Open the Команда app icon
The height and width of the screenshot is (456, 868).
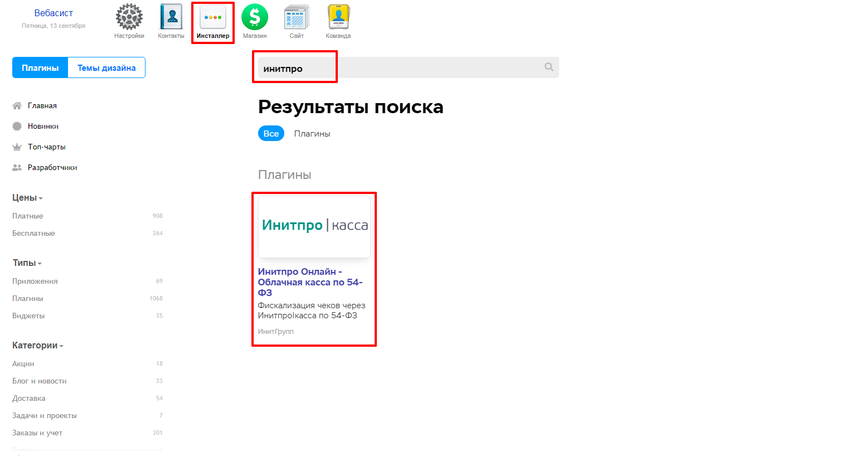click(x=338, y=21)
